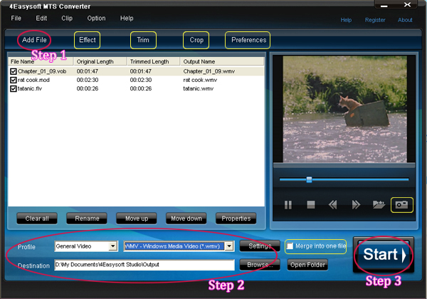Click the Destination path input field
427x299 pixels.
click(x=144, y=265)
